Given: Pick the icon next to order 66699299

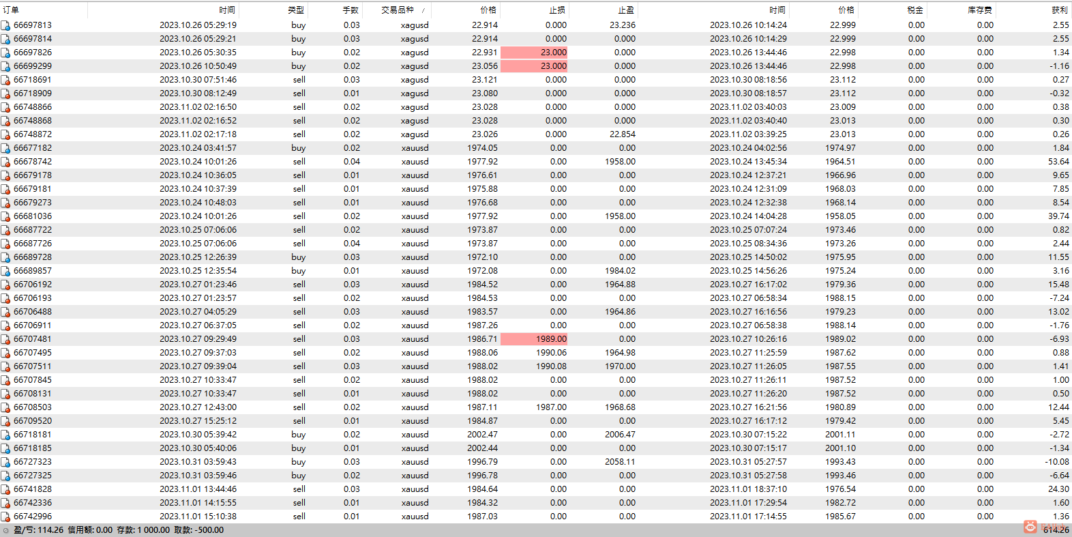Looking at the screenshot, I should (5, 66).
